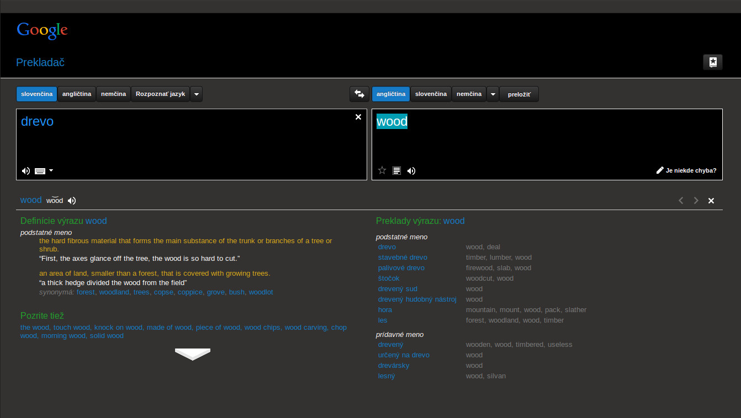Open synonym copse
Screen dimensions: 741x418
(x=163, y=292)
